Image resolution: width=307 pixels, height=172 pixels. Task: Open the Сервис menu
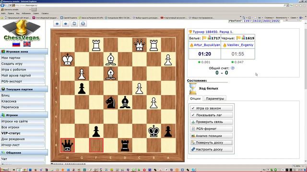point(36,13)
